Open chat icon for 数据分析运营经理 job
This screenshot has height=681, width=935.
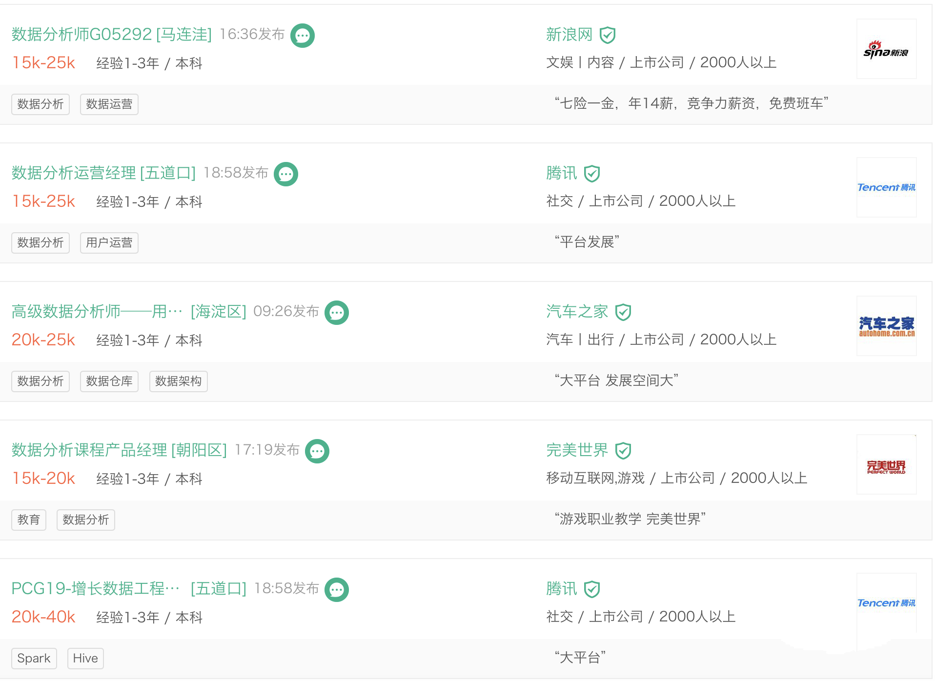click(286, 174)
